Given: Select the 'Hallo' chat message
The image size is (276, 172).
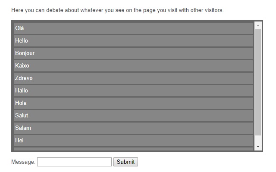Looking at the screenshot, I should click(x=133, y=91).
